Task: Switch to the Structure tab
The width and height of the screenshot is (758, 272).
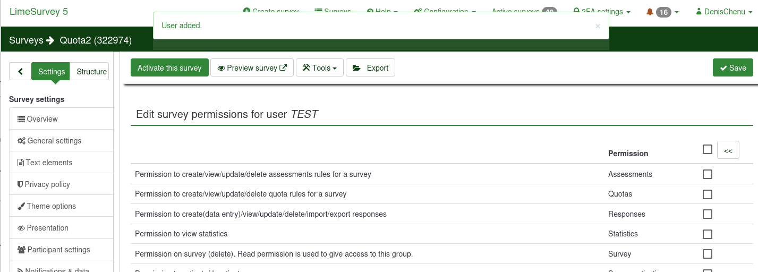Action: 91,72
